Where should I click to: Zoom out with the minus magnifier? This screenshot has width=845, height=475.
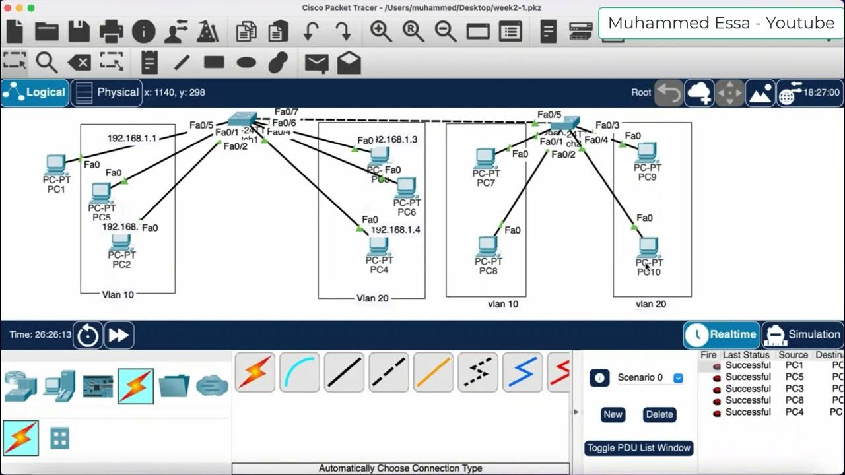(x=446, y=31)
